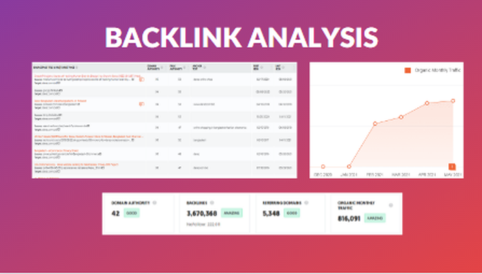
Task: Click the Domain Authority info icon
Action: click(155, 203)
